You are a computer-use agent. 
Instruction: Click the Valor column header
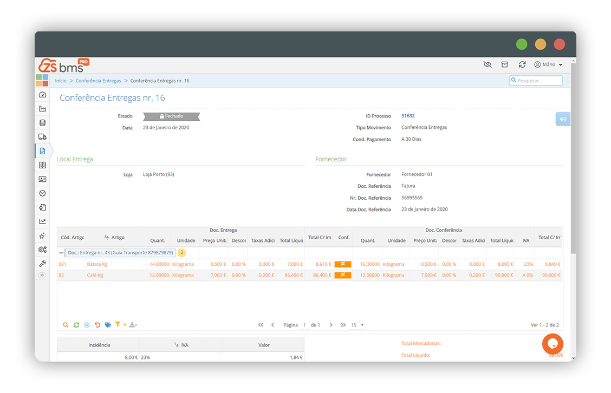point(264,345)
